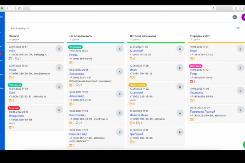Click browser back arrow button
245x163 pixels.
(x=7, y=8)
